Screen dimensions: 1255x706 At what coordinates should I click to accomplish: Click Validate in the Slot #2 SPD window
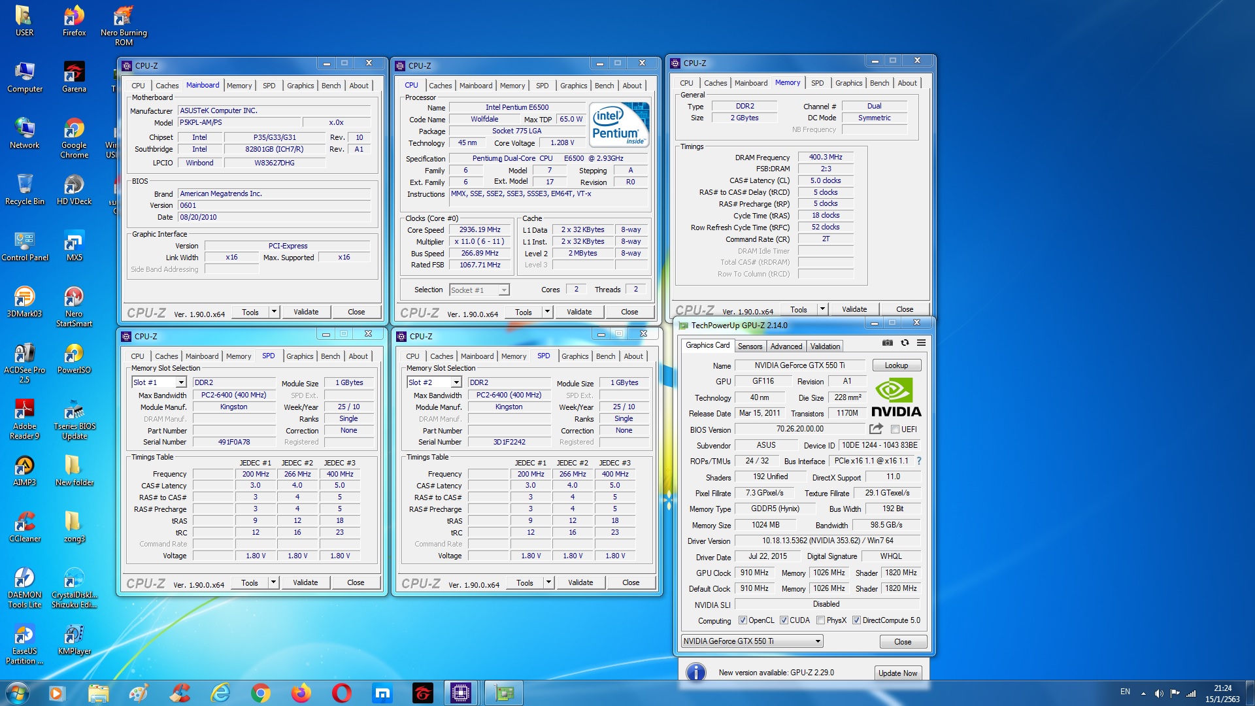tap(580, 582)
